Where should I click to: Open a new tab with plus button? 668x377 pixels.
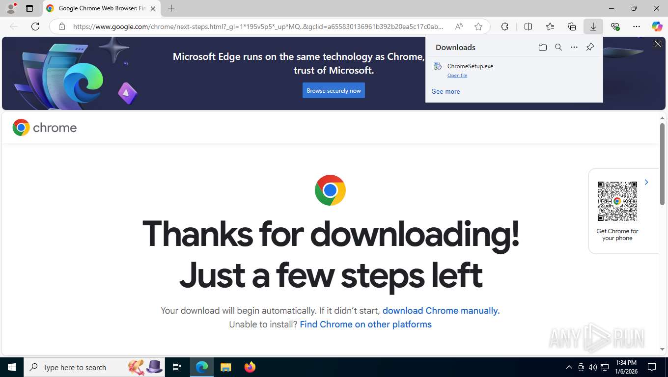click(x=171, y=8)
